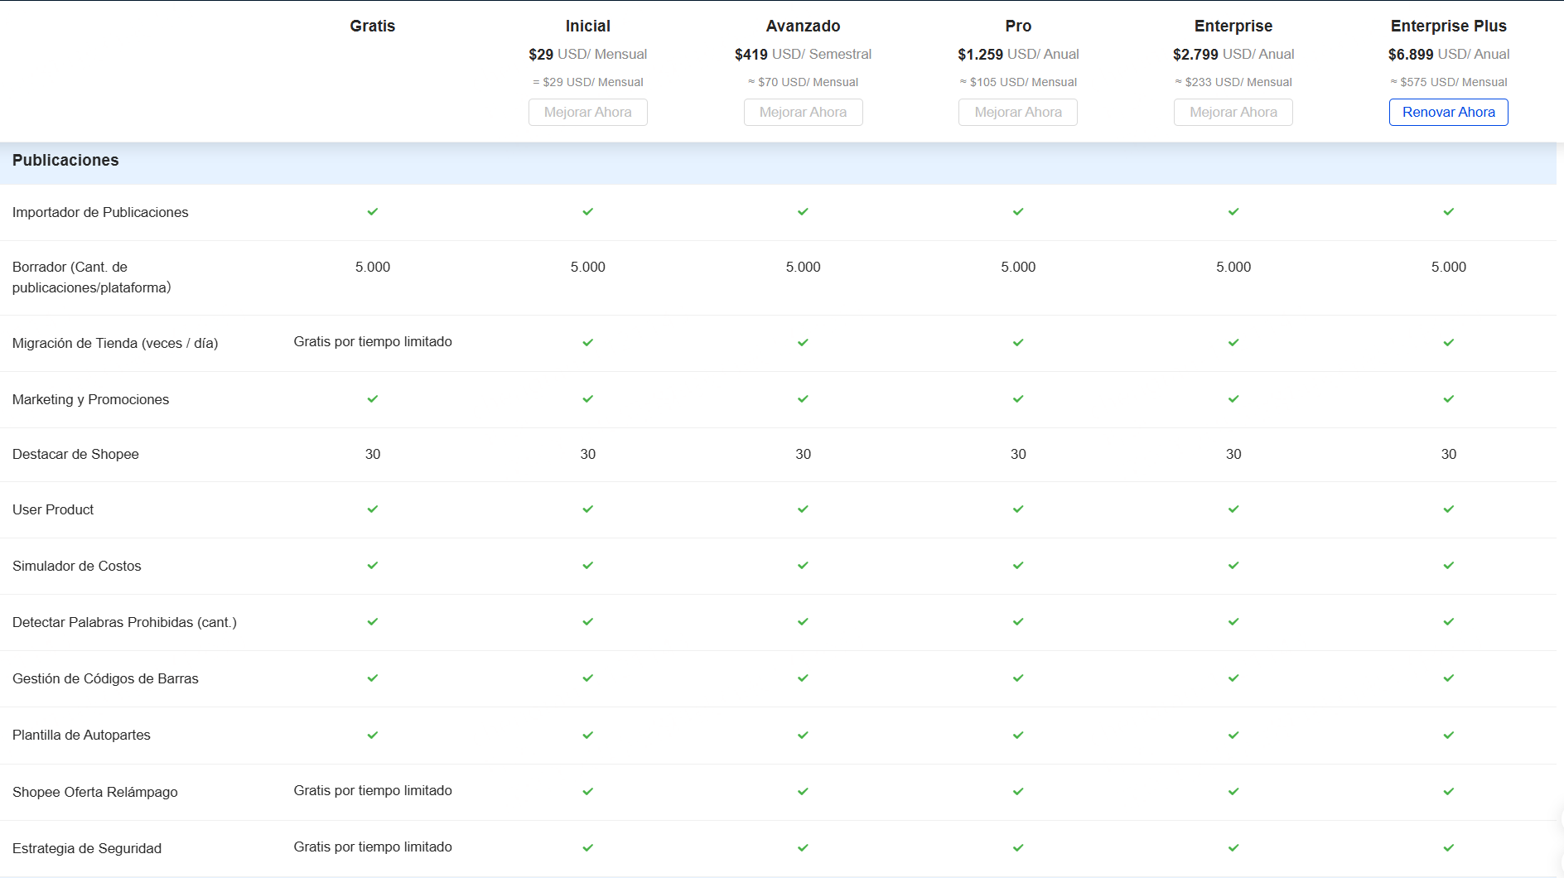Click Avanzado checkmark for Marketing y Promociones
This screenshot has height=878, width=1564.
[x=803, y=399]
